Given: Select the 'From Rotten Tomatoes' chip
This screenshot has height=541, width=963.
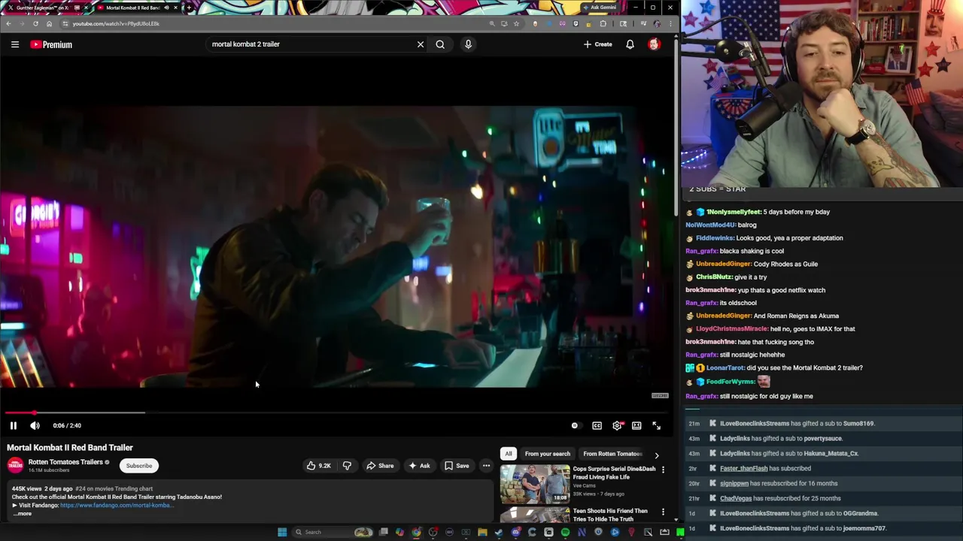Looking at the screenshot, I should pos(612,454).
